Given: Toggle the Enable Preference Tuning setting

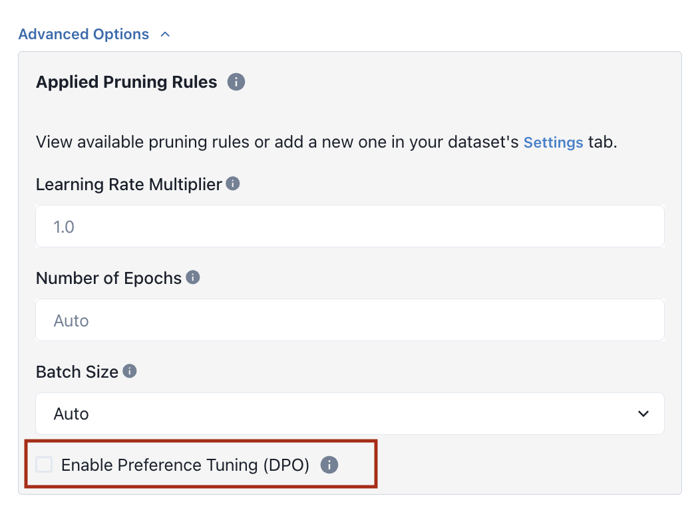Looking at the screenshot, I should (x=44, y=465).
